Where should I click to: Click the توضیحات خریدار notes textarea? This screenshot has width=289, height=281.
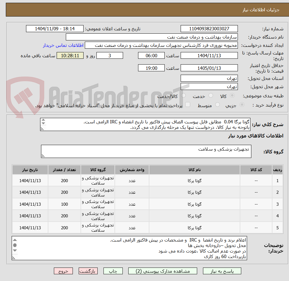click(x=129, y=248)
